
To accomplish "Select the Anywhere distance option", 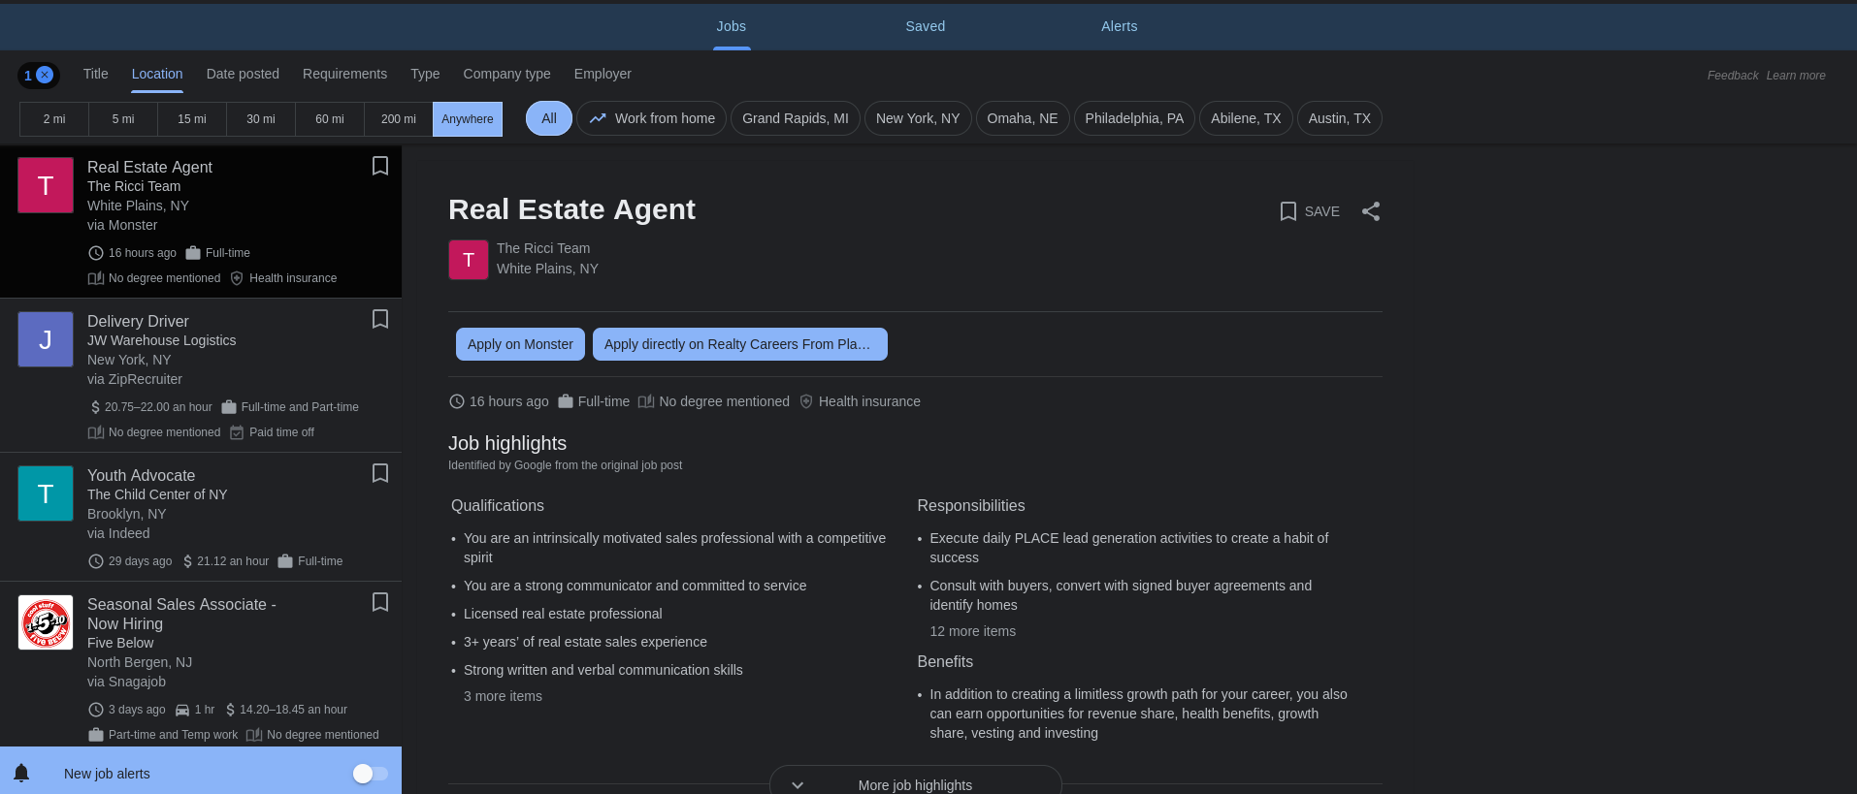I will 467,119.
